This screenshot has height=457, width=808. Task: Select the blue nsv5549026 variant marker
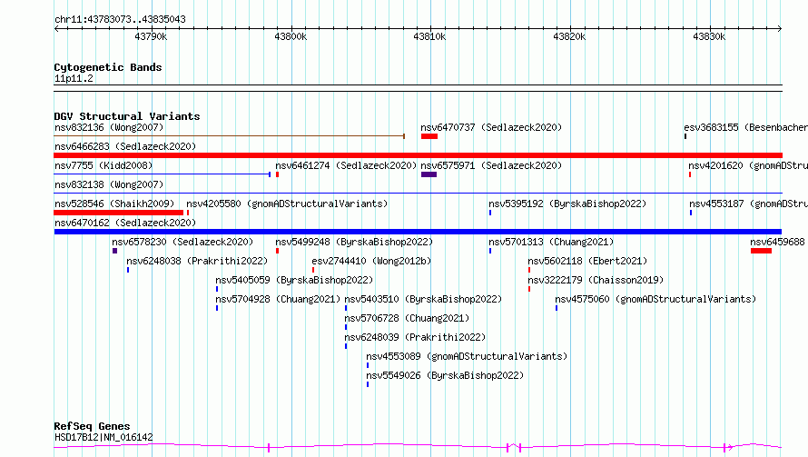(368, 384)
